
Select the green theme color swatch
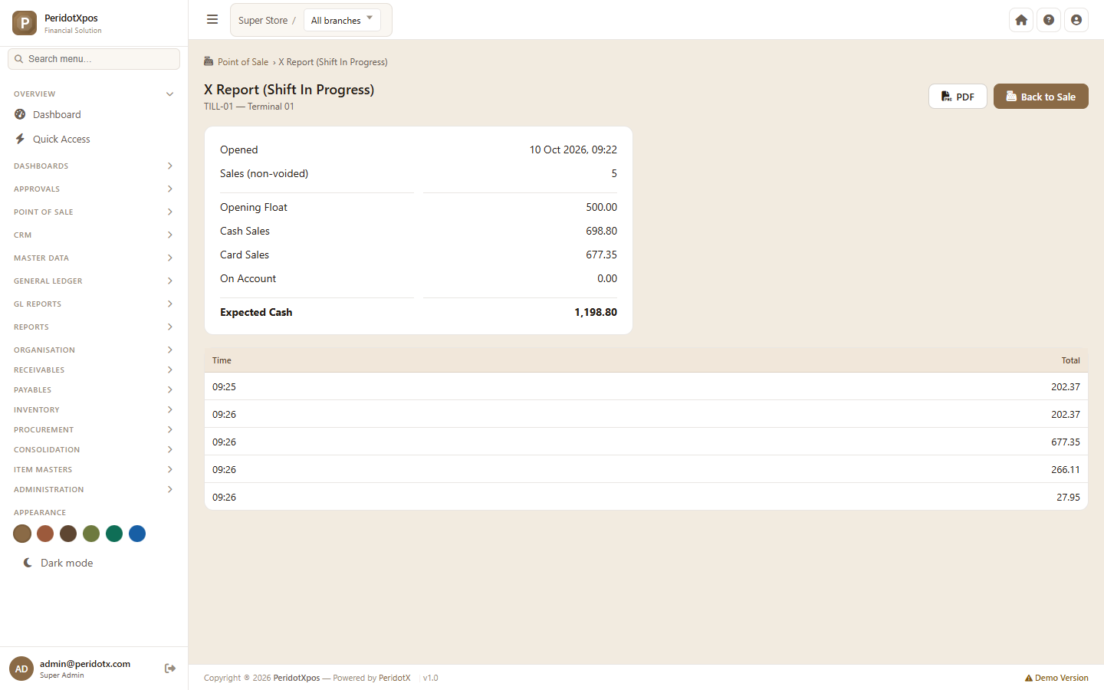point(114,534)
